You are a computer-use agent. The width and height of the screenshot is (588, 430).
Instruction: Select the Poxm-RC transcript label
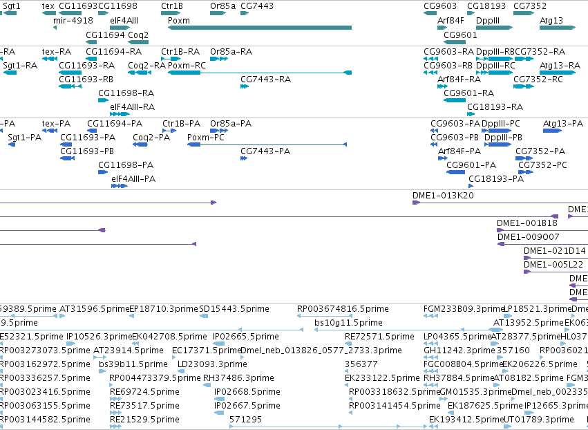[x=187, y=66]
